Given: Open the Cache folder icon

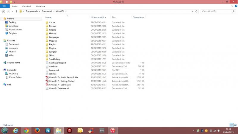Looking at the screenshot, I should click(47, 22).
